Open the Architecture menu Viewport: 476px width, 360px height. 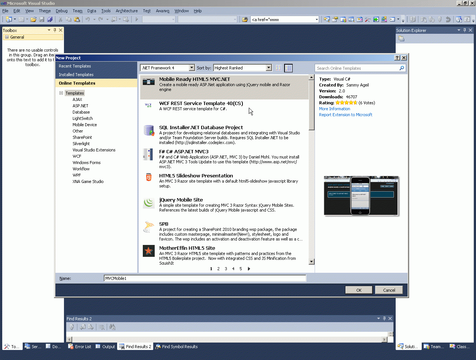(x=126, y=11)
